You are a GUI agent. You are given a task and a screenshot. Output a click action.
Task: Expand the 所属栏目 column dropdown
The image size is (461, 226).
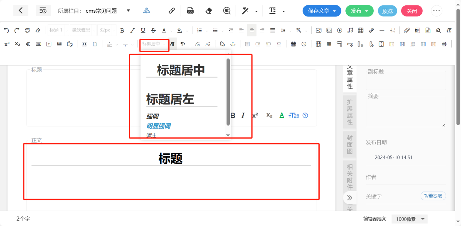pyautogui.click(x=128, y=10)
